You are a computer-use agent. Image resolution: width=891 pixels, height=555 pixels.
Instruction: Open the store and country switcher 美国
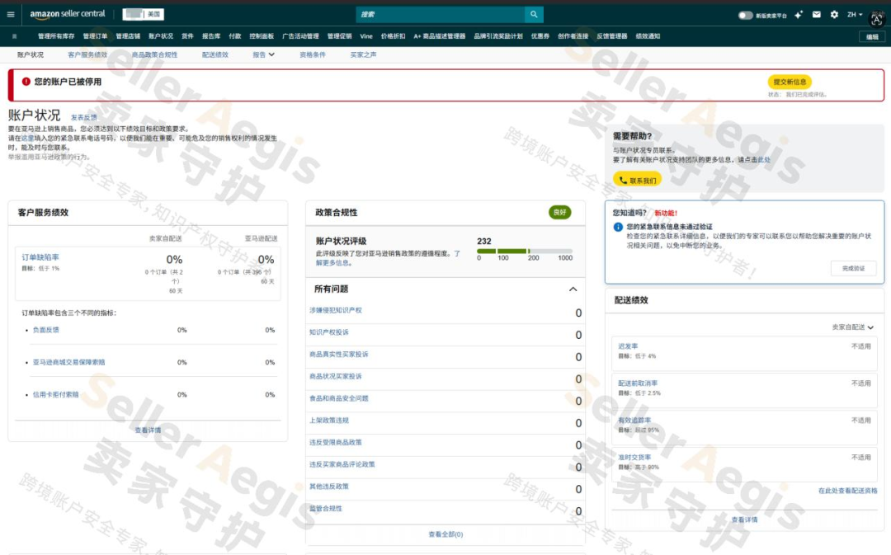144,14
